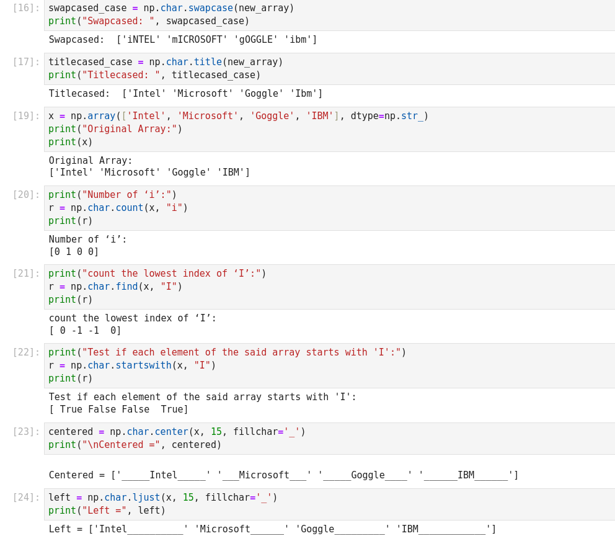The height and width of the screenshot is (541, 615).
Task: Click the Original Array output result
Action: tap(149, 172)
